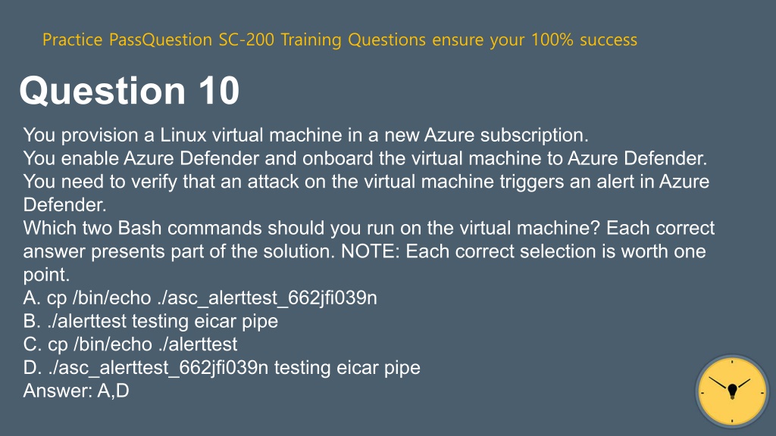Click the word Questions in the yellow banner
This screenshot has height=436, width=776.
386,39
